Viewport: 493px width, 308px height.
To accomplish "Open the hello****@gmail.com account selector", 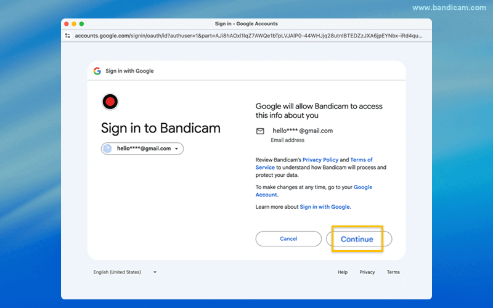I will point(142,148).
